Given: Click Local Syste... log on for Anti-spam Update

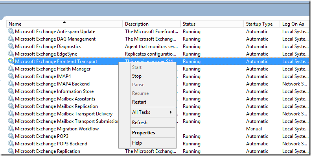Looking at the screenshot, I should click(x=295, y=32).
